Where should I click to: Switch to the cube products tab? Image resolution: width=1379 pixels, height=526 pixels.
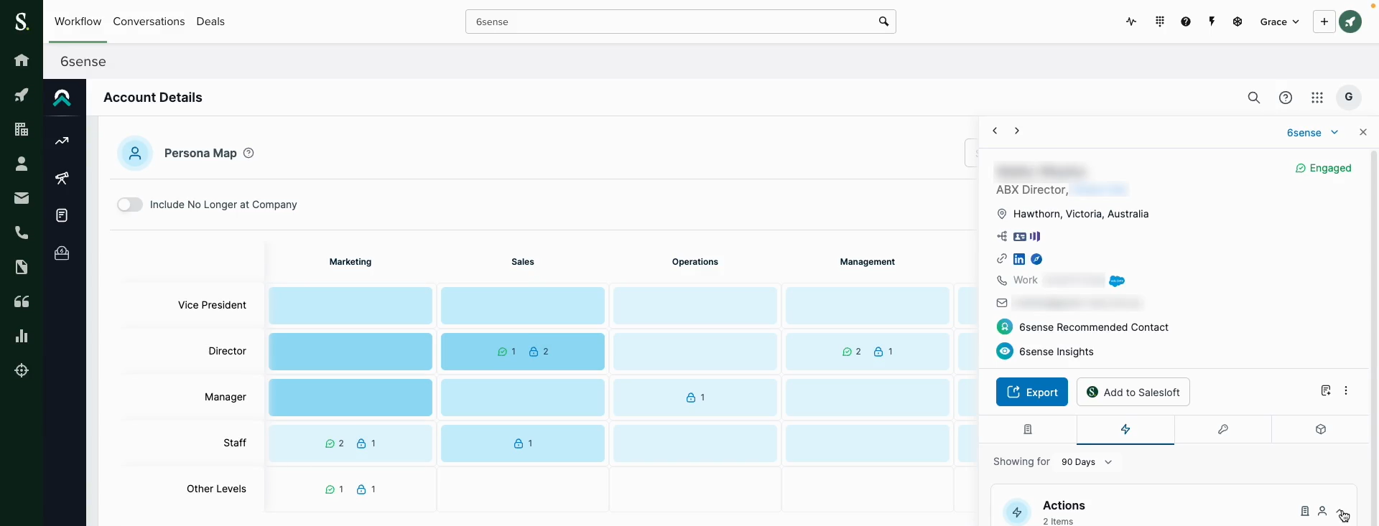tap(1321, 429)
